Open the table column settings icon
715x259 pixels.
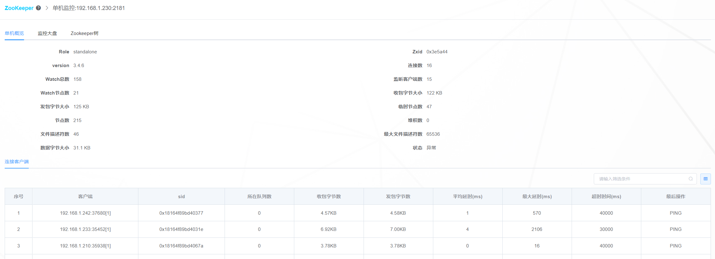coord(706,179)
